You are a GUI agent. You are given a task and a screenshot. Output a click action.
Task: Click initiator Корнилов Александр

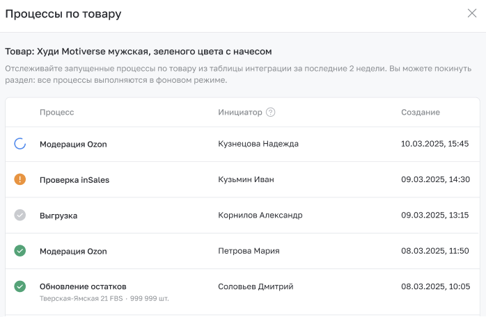[x=260, y=216]
